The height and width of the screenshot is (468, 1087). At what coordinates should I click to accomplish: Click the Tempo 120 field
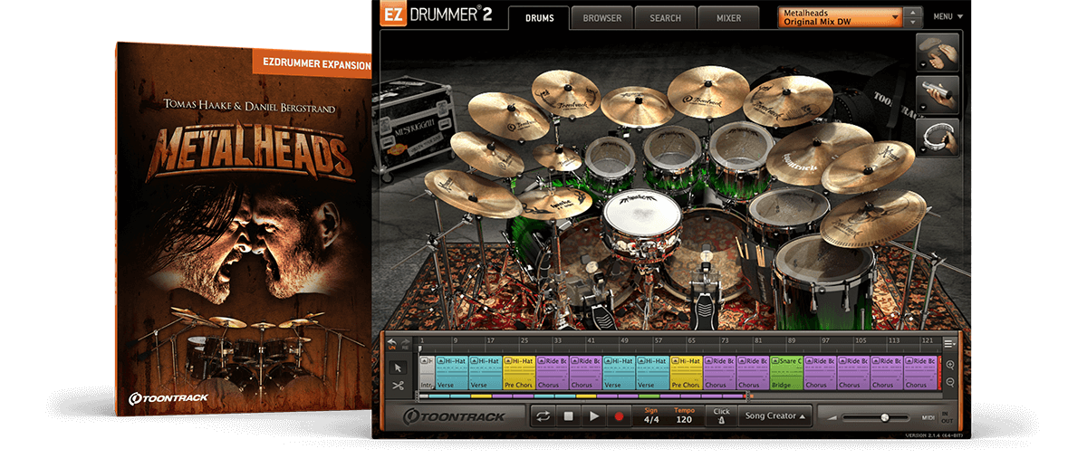685,416
